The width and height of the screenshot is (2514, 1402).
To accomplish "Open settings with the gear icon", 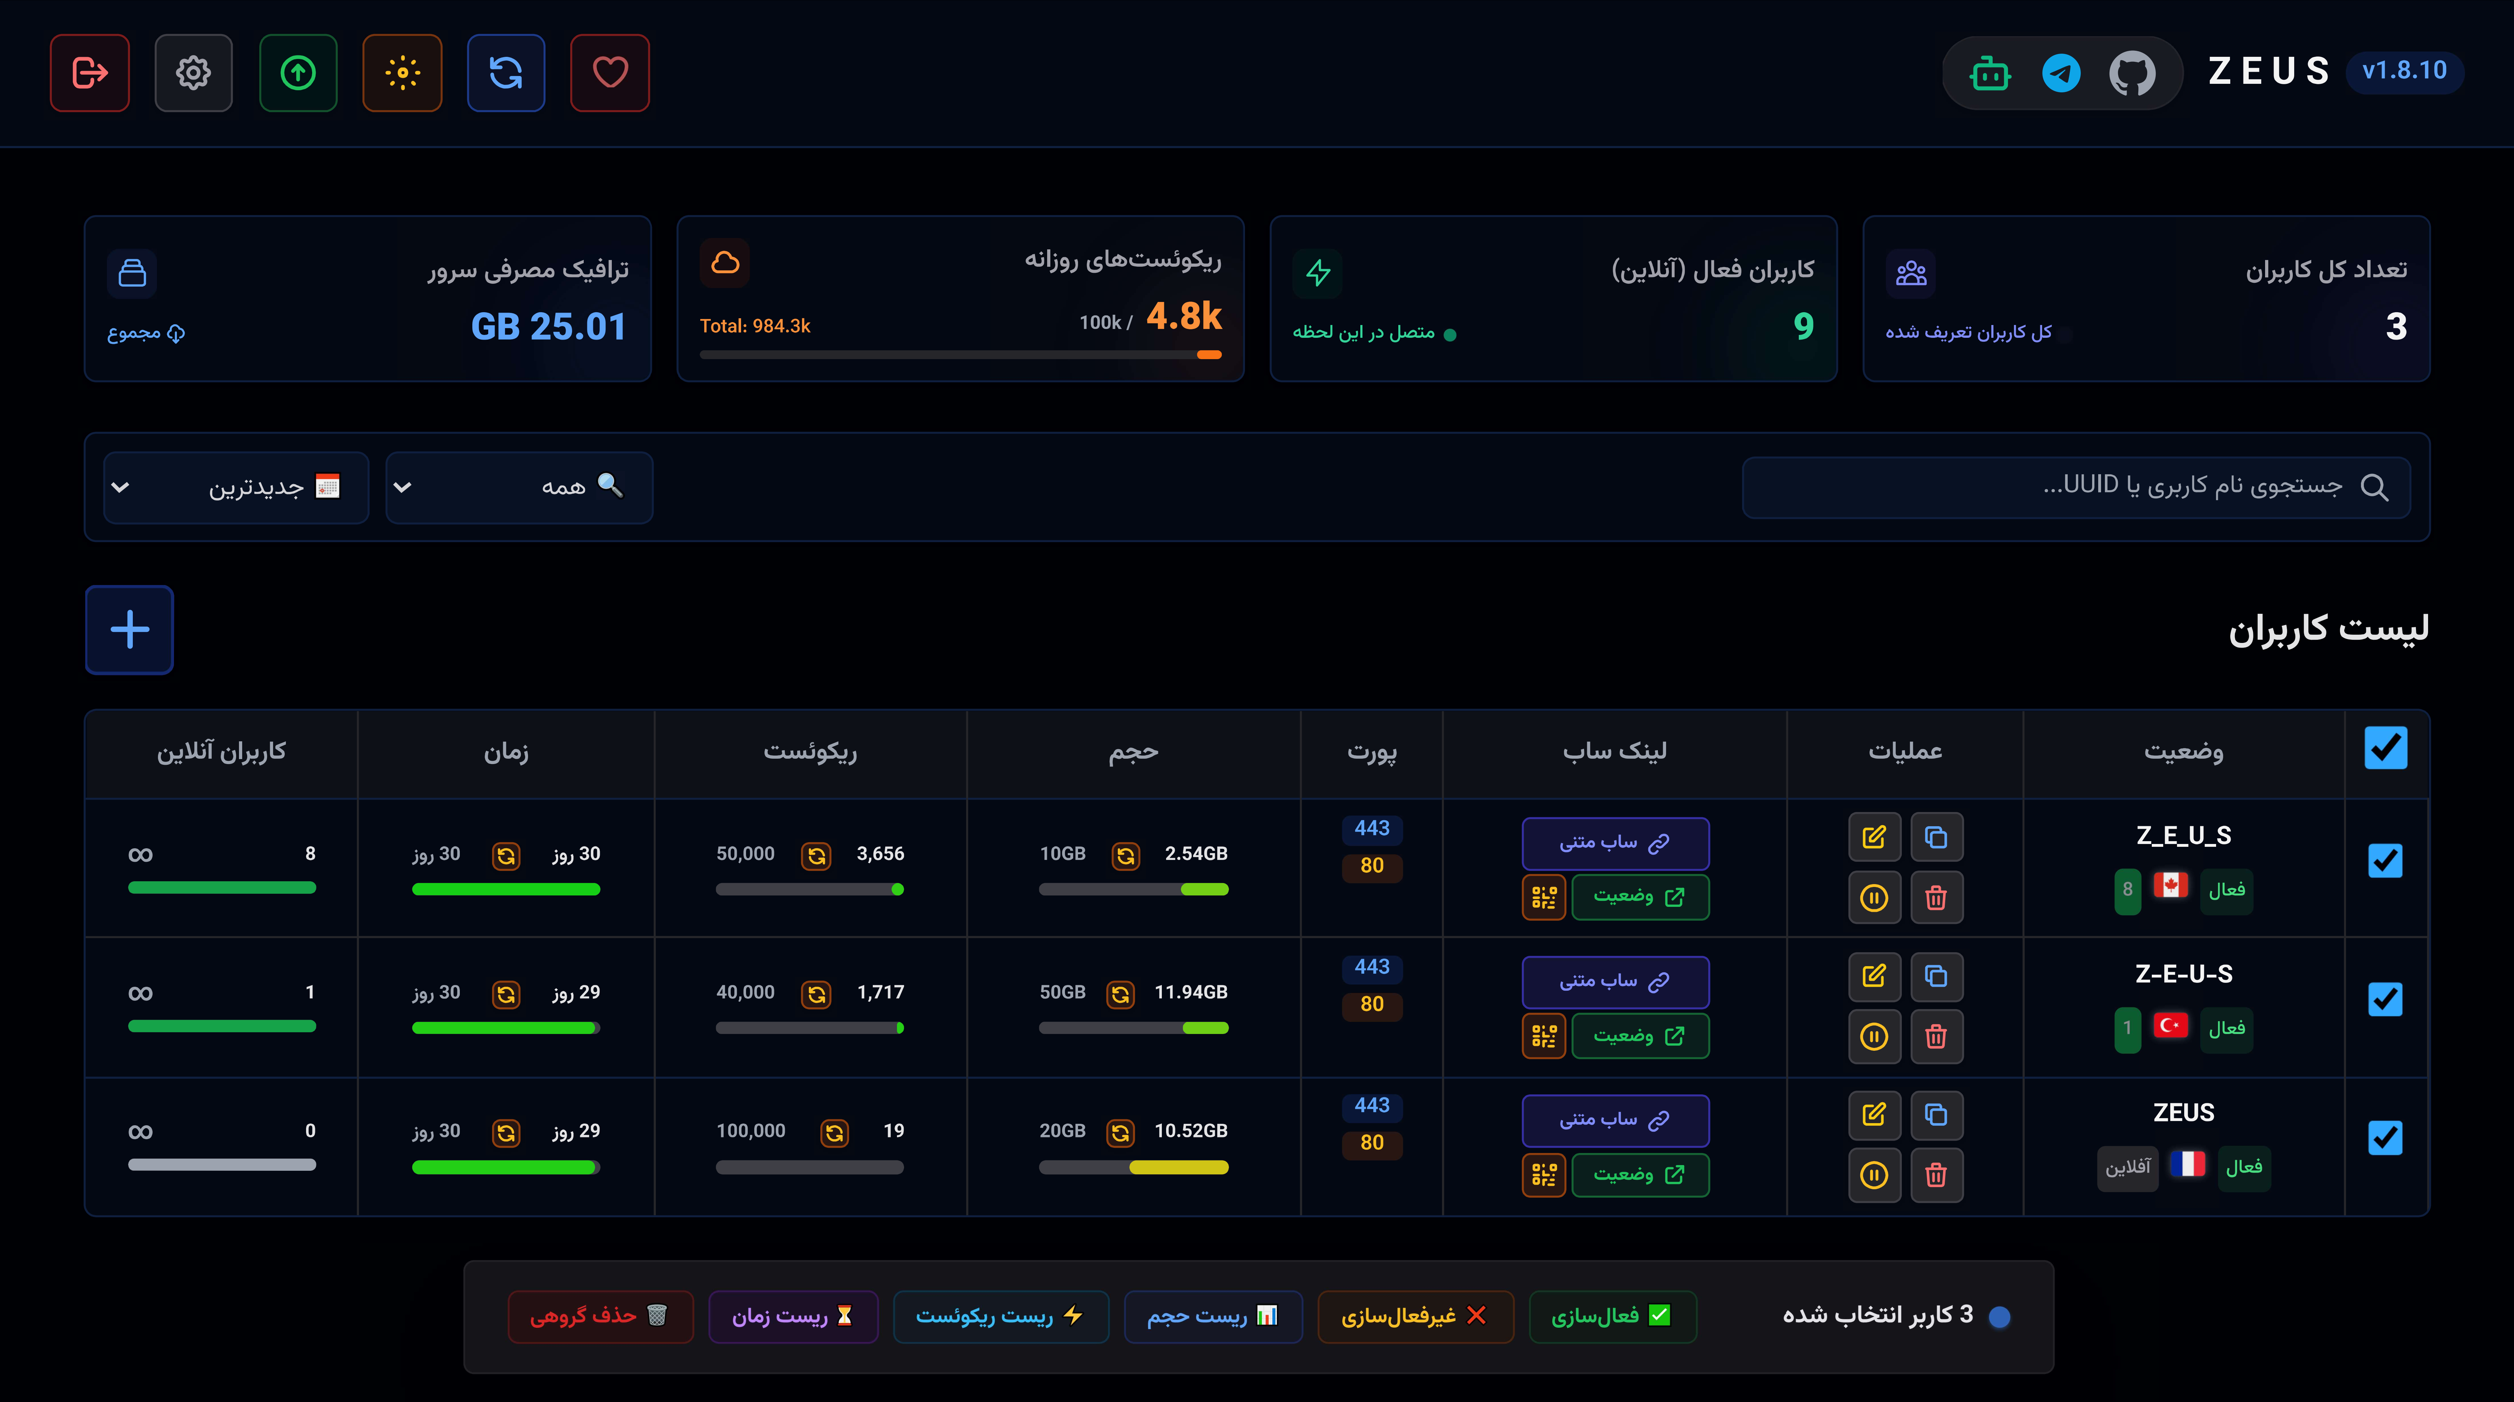I will (x=193, y=73).
